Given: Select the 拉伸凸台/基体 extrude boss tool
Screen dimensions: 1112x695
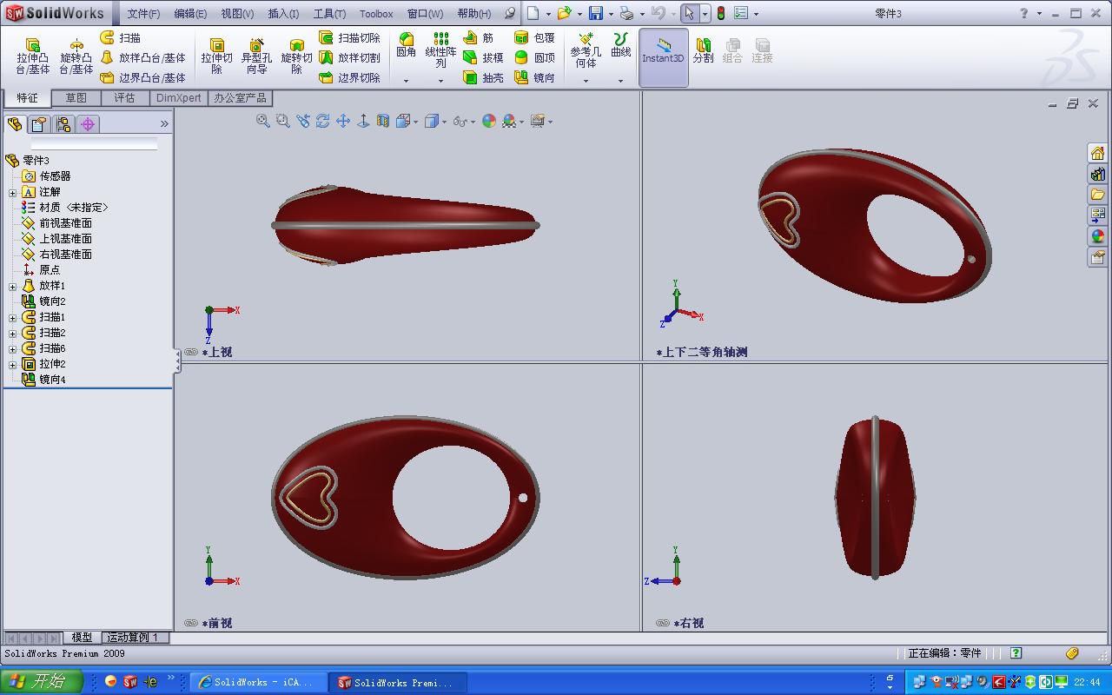Looking at the screenshot, I should [33, 56].
